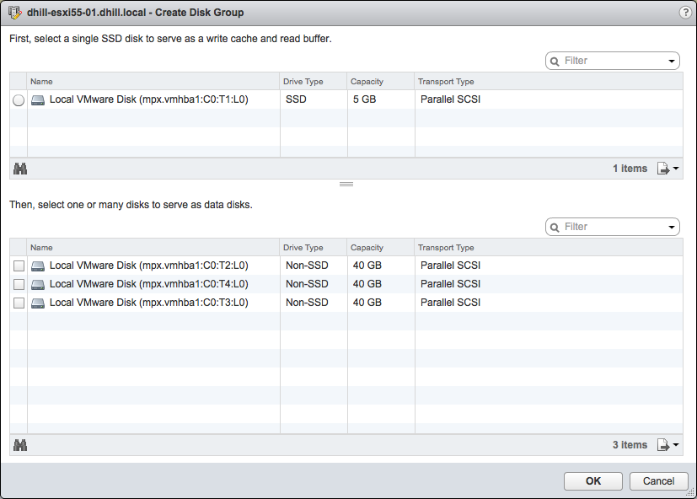Click the export icon beside 1 items
Screen dimensions: 697x499
(662, 169)
